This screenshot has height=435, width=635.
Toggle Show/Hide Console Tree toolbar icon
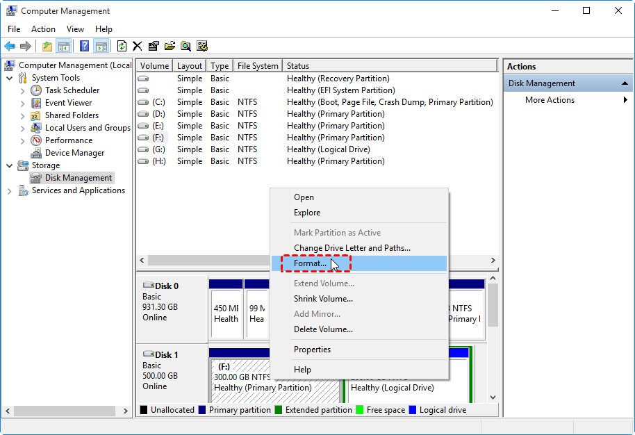pyautogui.click(x=64, y=46)
